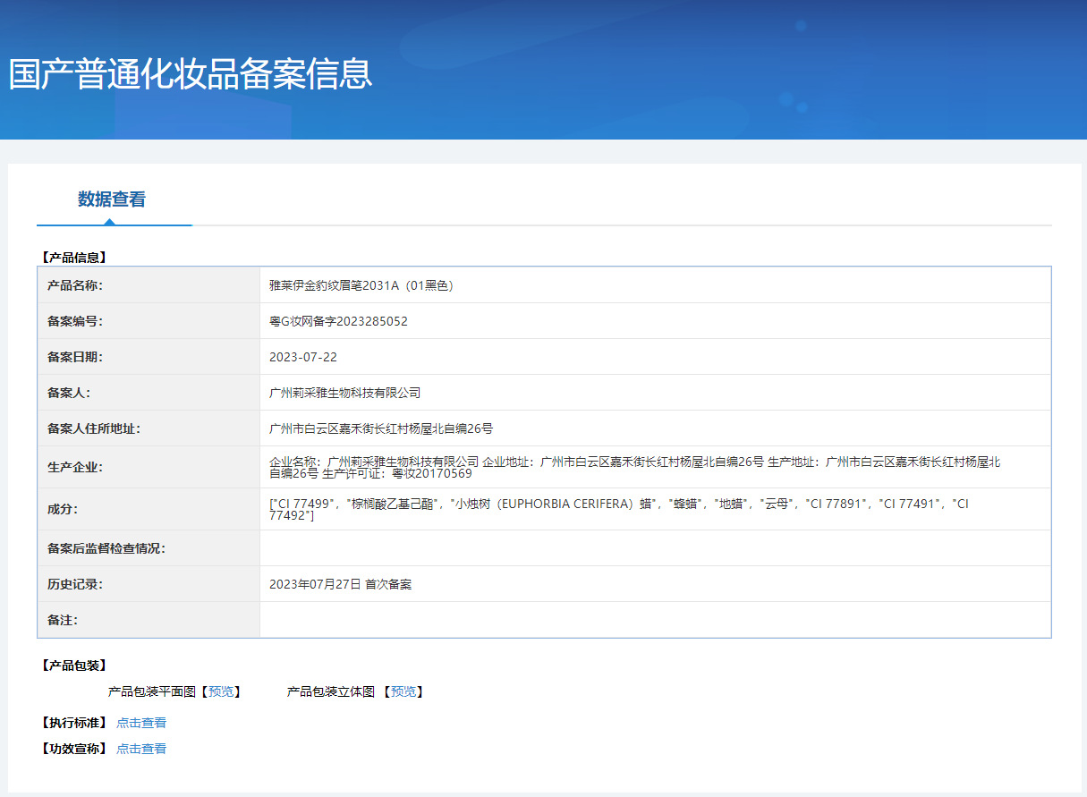Click the 产品包装立体图 label text
The width and height of the screenshot is (1087, 797).
click(331, 691)
